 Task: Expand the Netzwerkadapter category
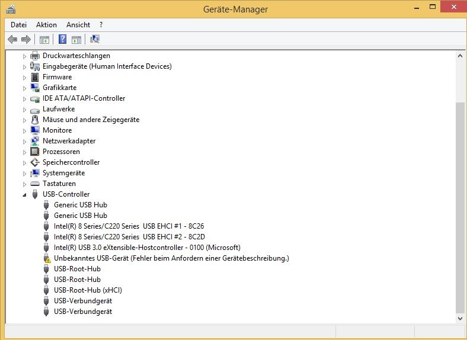(25, 142)
